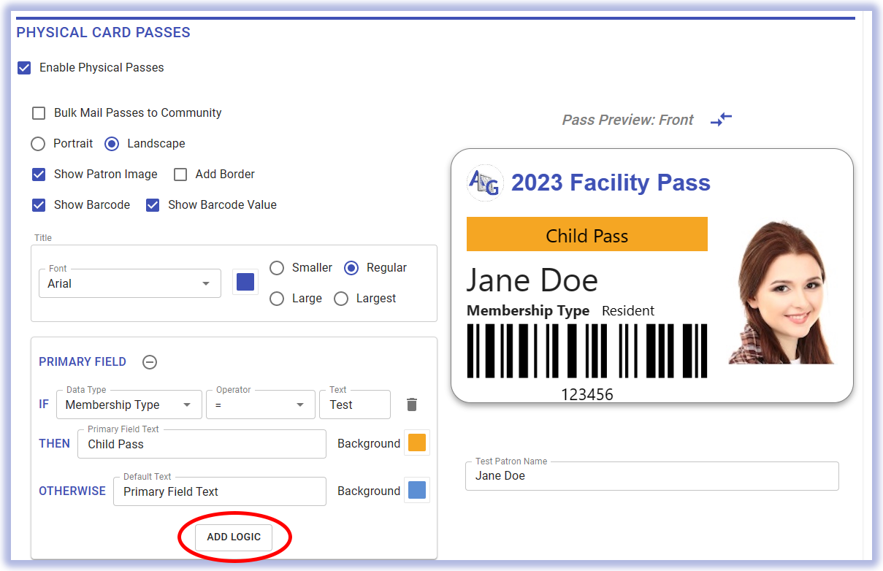Open the Font dropdown showing Arial
Viewport: 883px width, 571px height.
pos(130,283)
